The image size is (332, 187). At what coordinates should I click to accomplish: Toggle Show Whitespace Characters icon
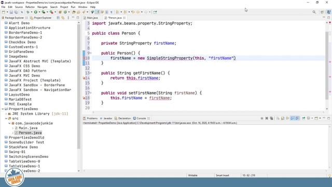point(111,12)
